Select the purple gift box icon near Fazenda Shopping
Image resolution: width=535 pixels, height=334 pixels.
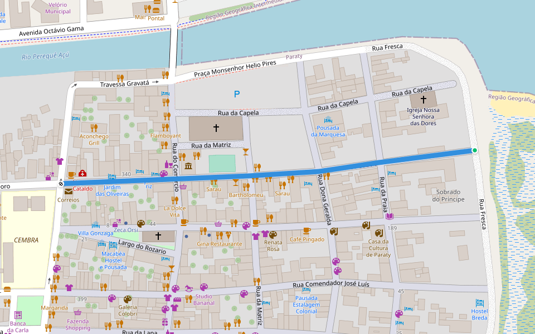coord(164,322)
